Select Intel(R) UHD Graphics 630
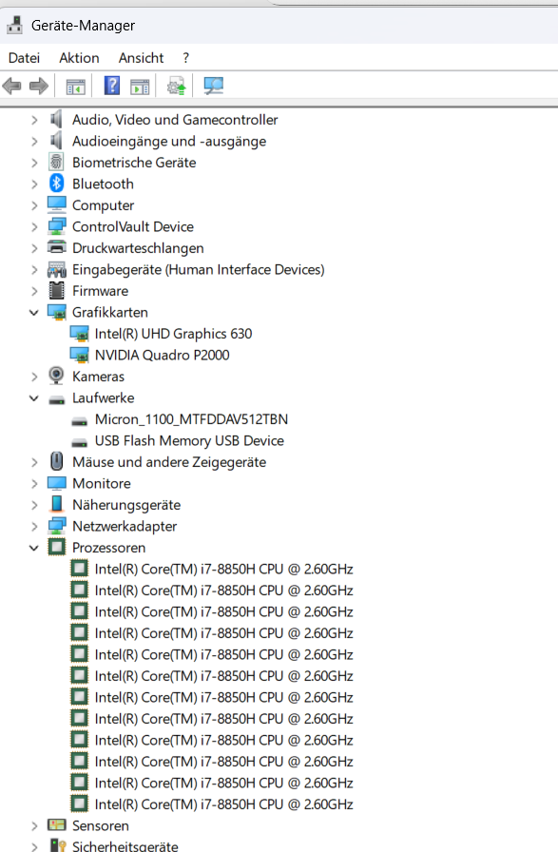The width and height of the screenshot is (558, 852). (x=173, y=334)
